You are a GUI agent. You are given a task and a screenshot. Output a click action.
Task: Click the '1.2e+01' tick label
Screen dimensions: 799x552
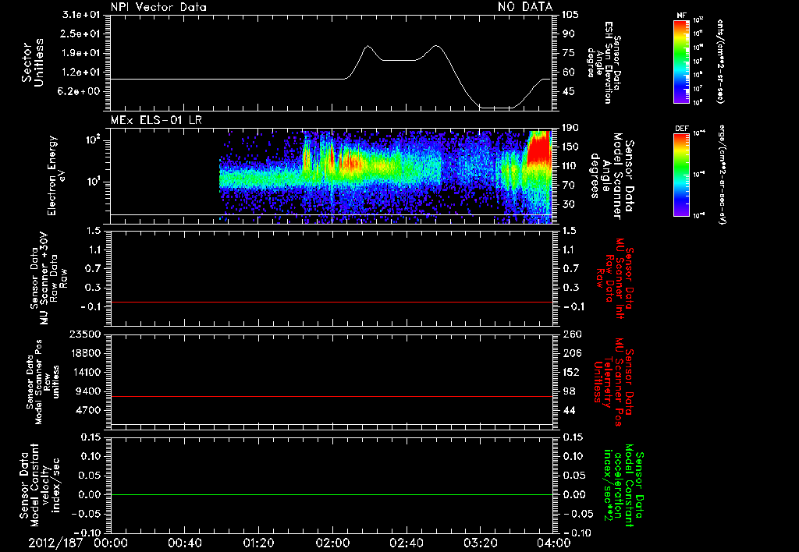pos(81,73)
